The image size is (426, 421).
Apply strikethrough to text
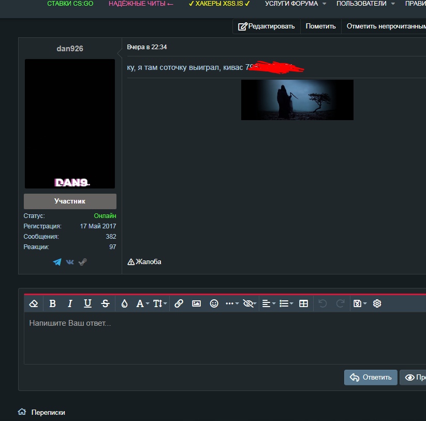pos(105,304)
